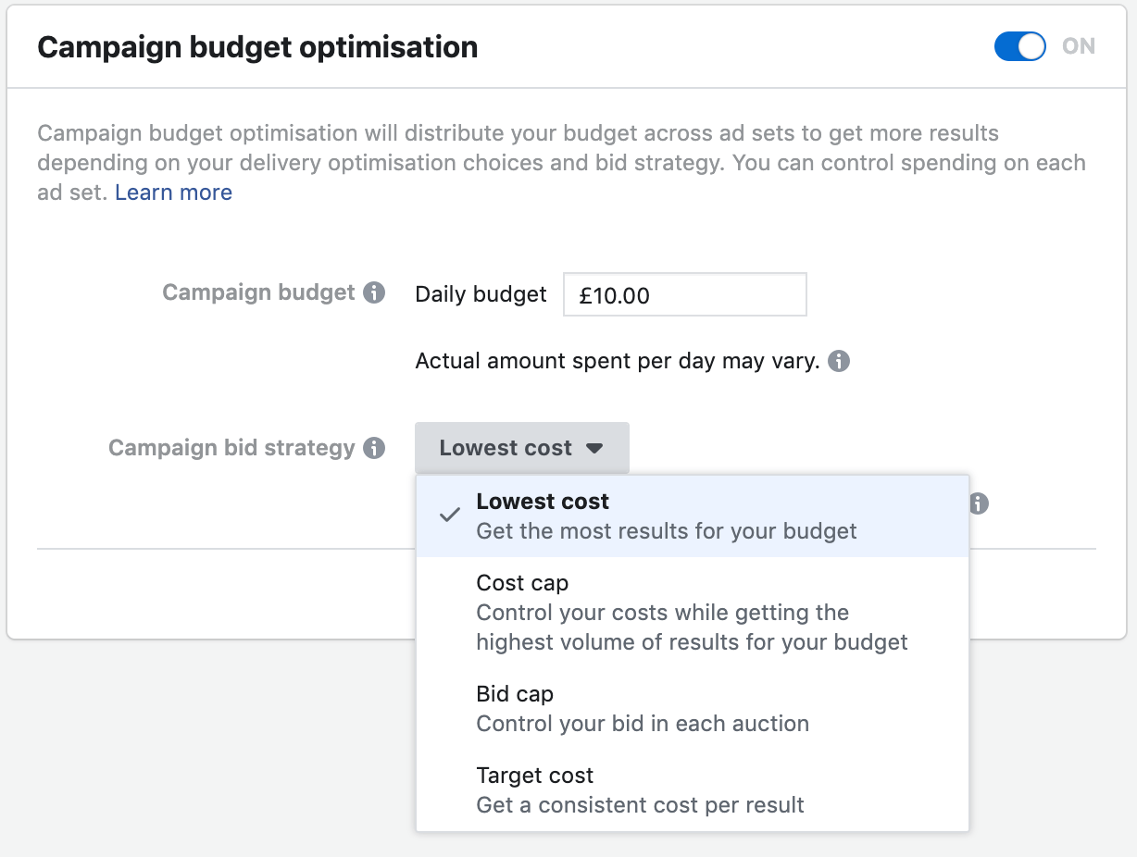1137x857 pixels.
Task: Choose Bid cap bid strategy
Action: point(693,709)
